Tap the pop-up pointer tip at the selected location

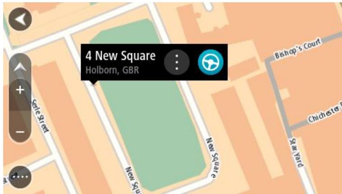(93, 83)
